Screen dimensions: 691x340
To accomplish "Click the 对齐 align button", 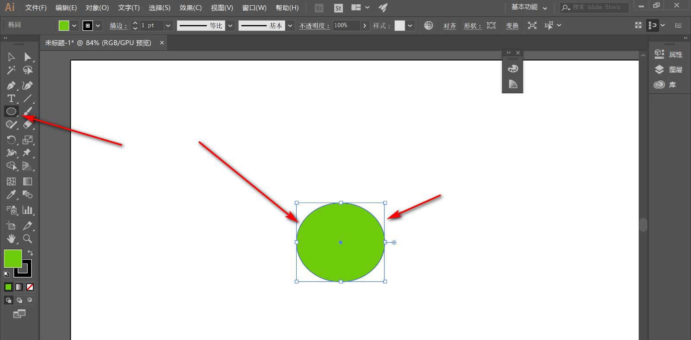I will coord(449,25).
